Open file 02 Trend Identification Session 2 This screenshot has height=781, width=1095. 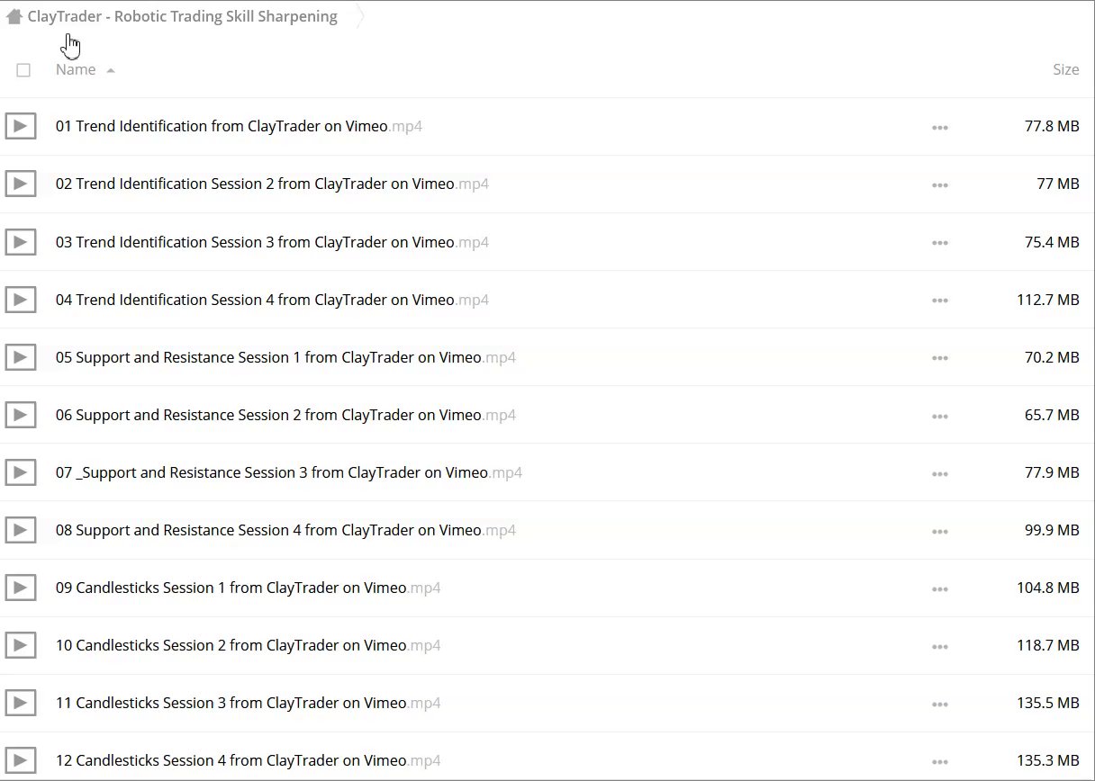coord(272,184)
